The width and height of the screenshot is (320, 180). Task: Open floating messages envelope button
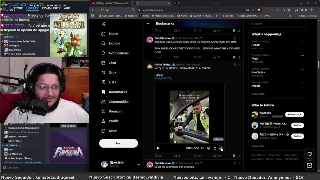click(x=309, y=165)
